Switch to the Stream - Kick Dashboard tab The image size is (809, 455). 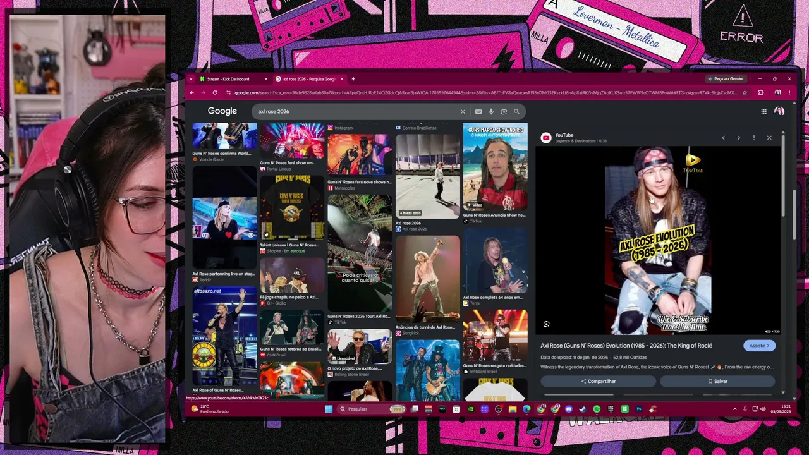pos(231,79)
